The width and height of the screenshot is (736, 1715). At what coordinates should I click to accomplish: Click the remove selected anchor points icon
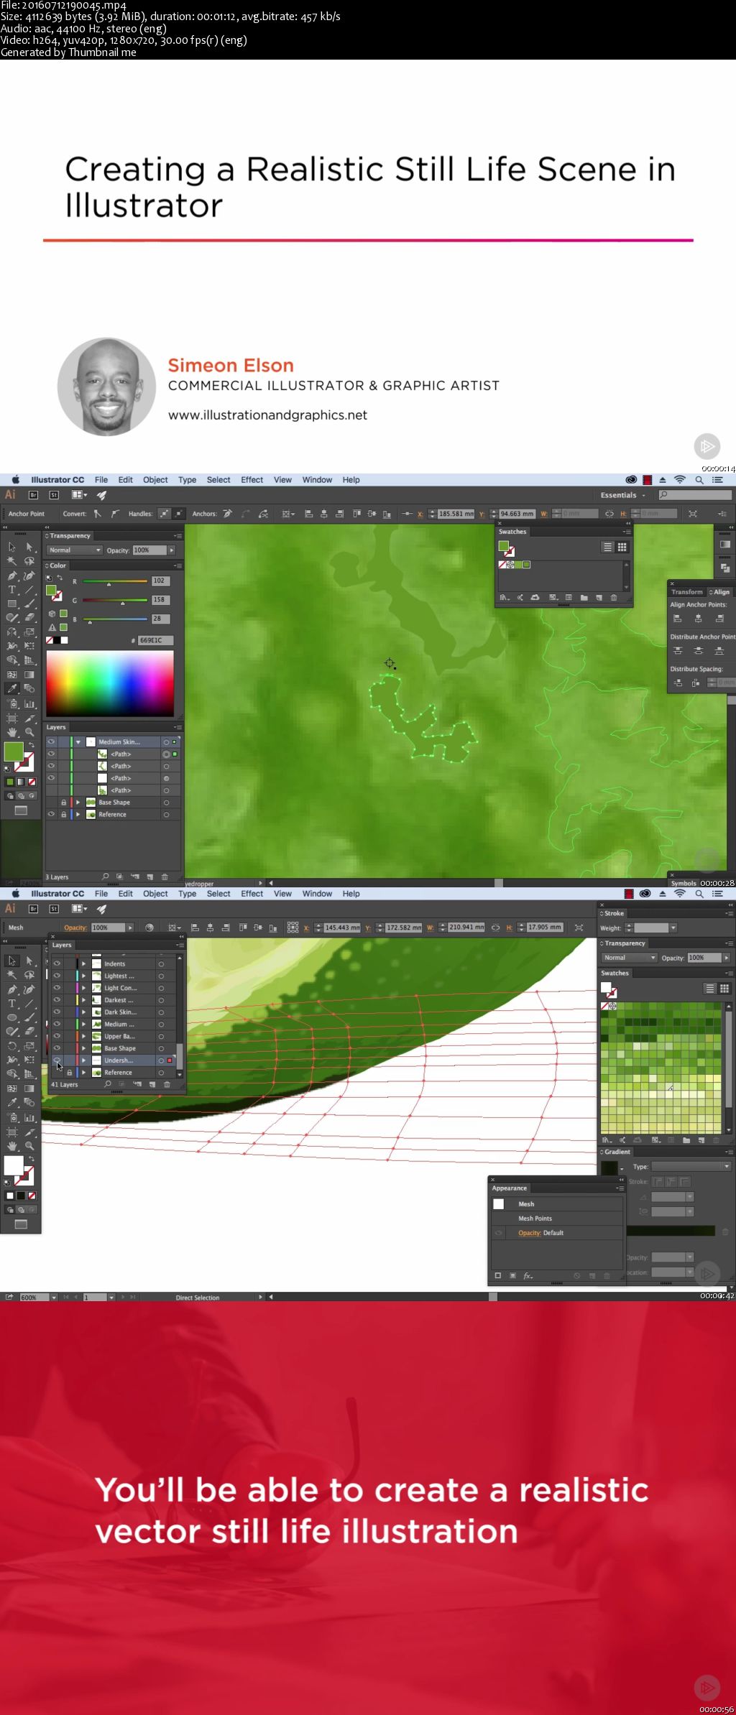pos(227,514)
